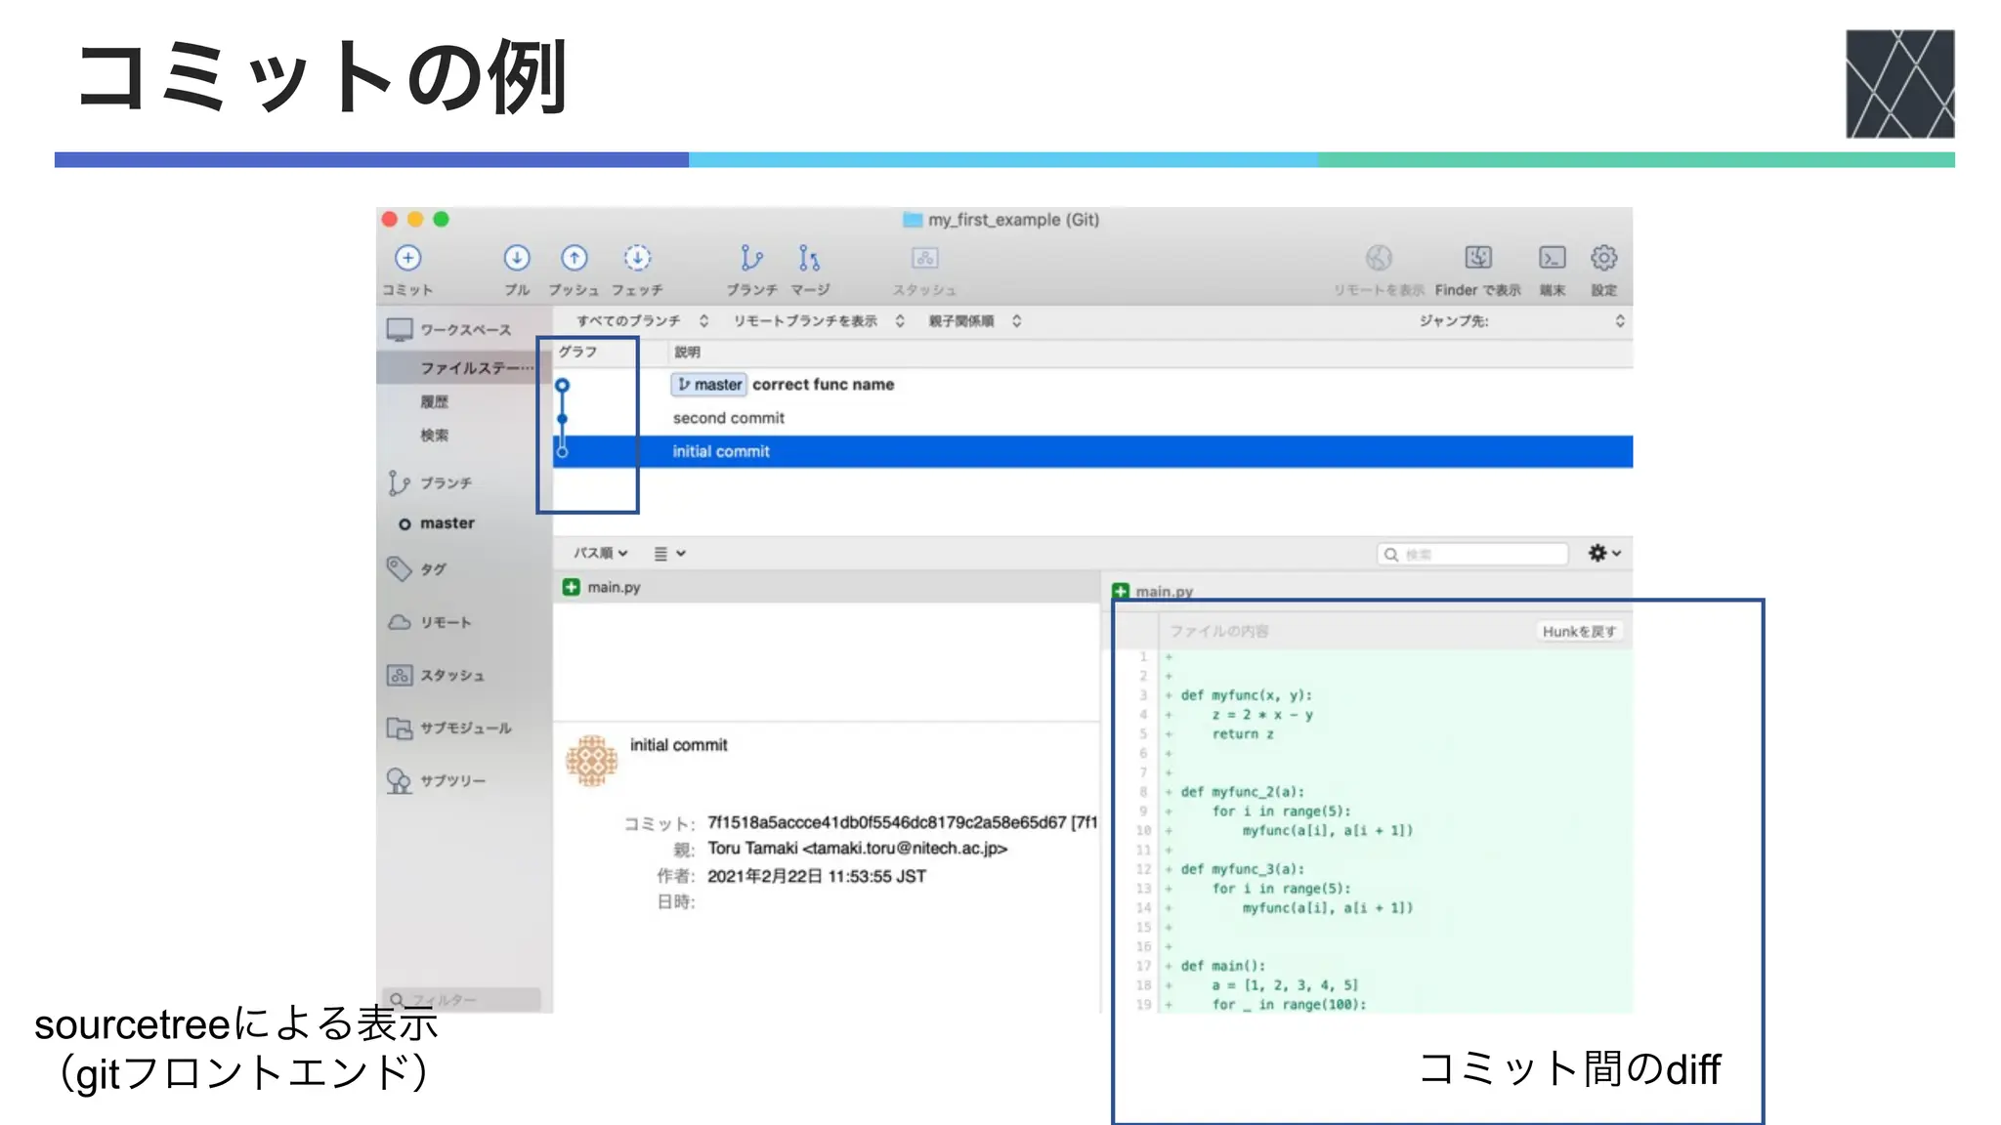Open the リモートブランチを表示 dropdown

[x=819, y=321]
